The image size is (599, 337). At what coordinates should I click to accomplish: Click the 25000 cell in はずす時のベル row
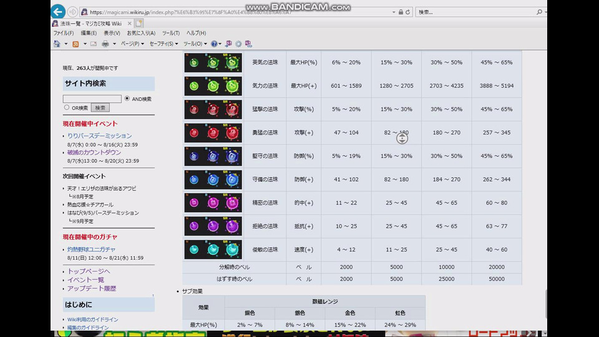click(x=447, y=280)
